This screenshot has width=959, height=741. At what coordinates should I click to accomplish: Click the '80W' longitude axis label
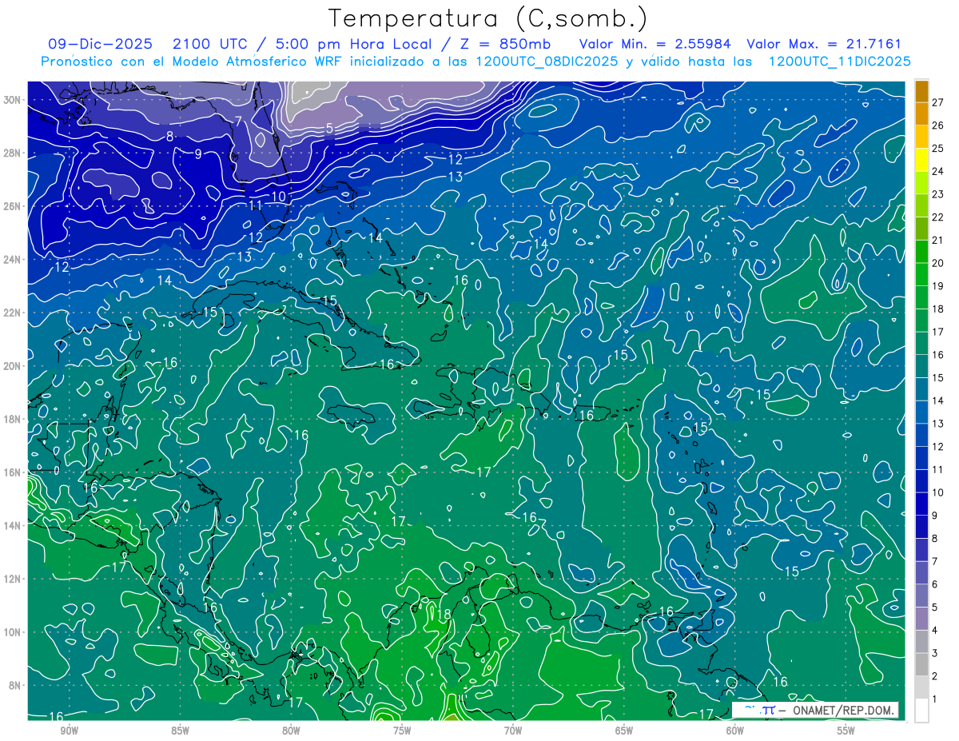coord(291,731)
